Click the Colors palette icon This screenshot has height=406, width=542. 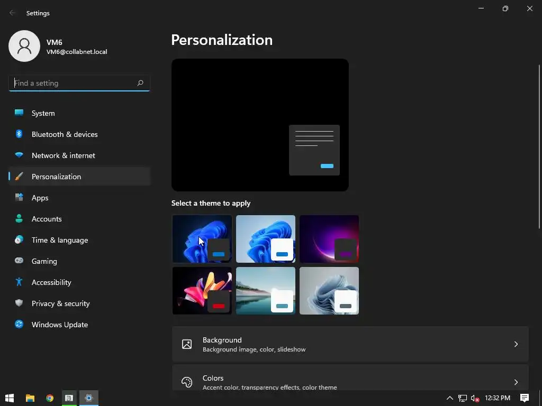(187, 382)
